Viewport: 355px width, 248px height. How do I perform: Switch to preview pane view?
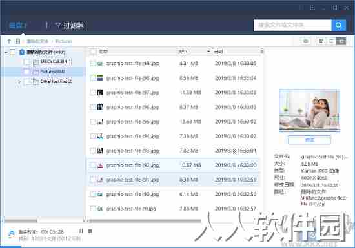pos(341,41)
